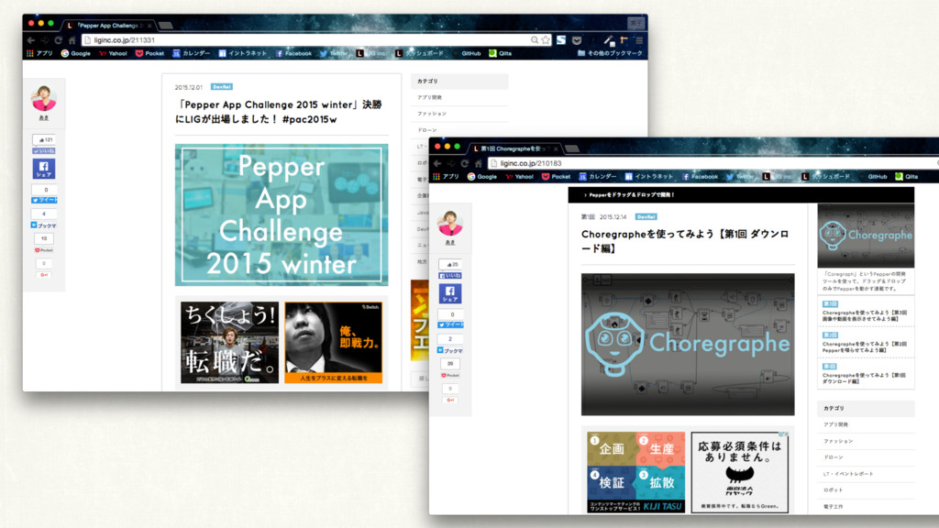This screenshot has height=528, width=939.
Task: Open 第3回 画像や動画を表示させてみよう編 link
Action: tap(864, 315)
